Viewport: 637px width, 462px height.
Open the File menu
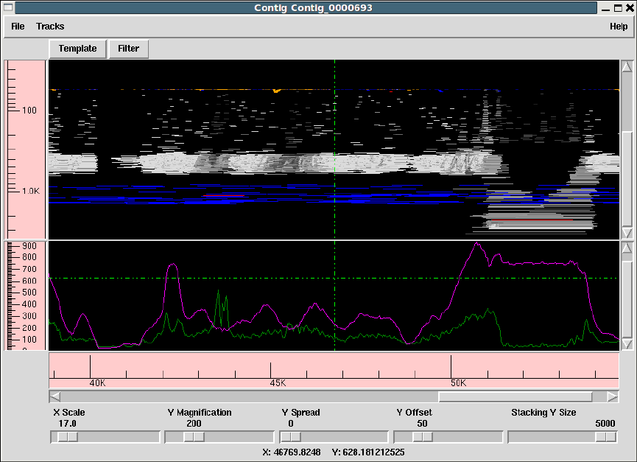(x=18, y=27)
